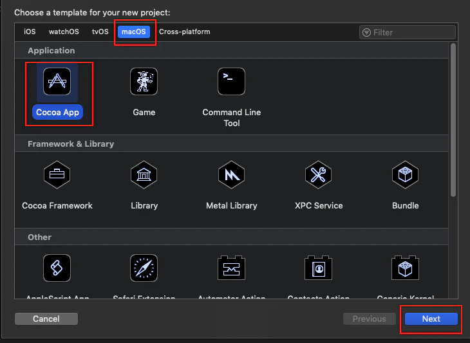Select the Contacts Action icon
The height and width of the screenshot is (343, 470).
[x=318, y=268]
